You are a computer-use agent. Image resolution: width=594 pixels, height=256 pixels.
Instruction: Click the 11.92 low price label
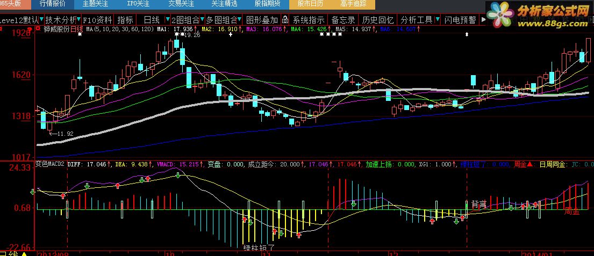tap(66, 134)
